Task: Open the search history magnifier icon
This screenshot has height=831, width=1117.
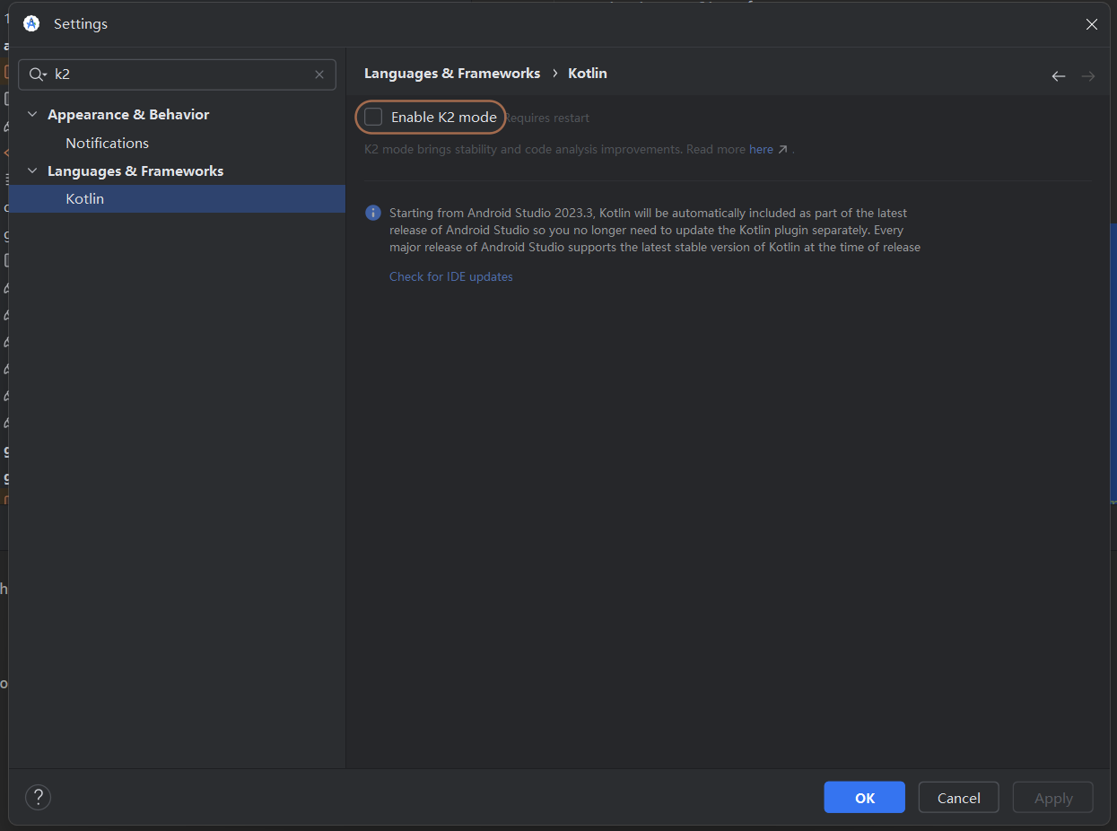Action: (x=37, y=74)
